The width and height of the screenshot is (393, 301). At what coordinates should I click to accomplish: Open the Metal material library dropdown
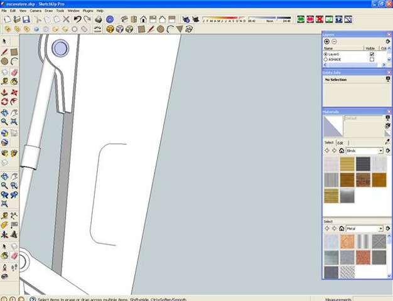(380, 229)
